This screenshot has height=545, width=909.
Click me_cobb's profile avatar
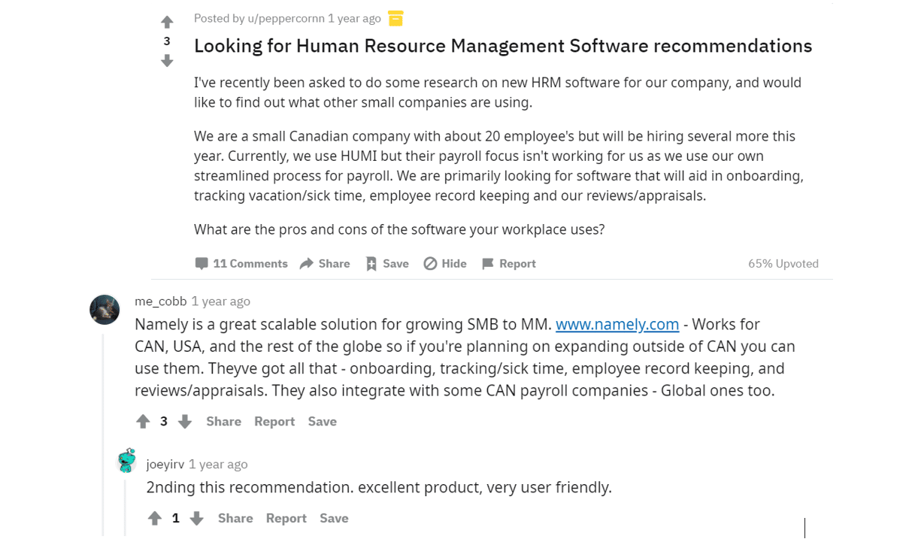pos(105,309)
